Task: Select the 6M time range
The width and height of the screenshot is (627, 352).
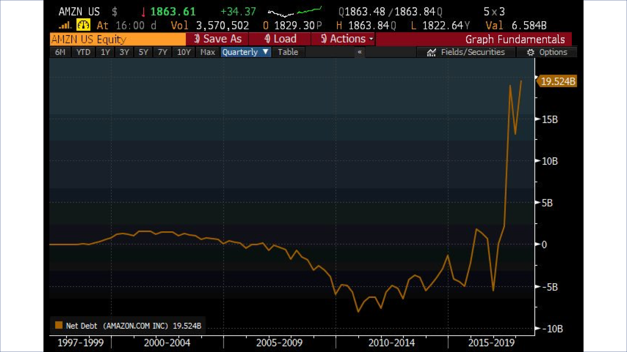Action: (x=60, y=52)
